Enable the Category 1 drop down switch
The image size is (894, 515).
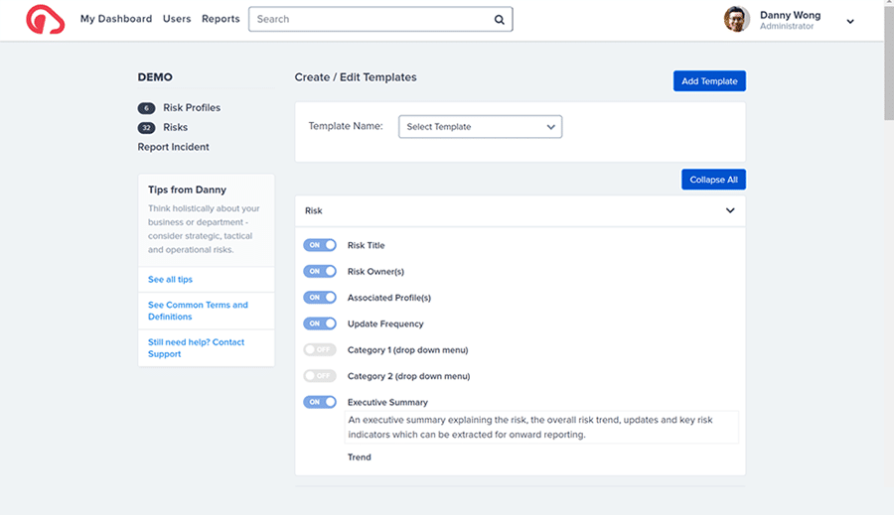tap(320, 350)
